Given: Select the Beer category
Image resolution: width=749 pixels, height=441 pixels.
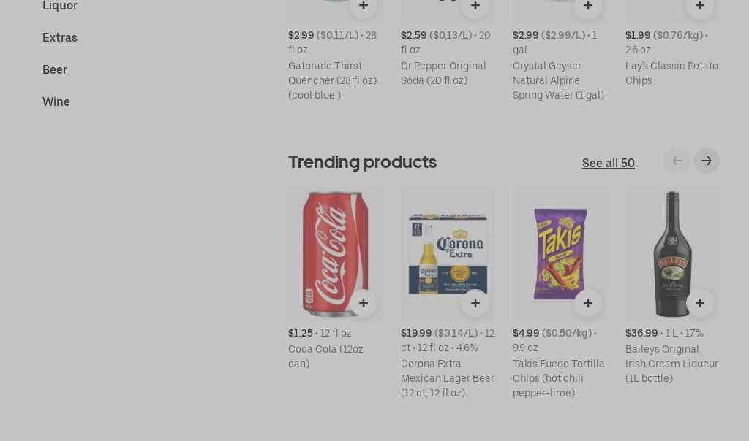Looking at the screenshot, I should pyautogui.click(x=55, y=70).
